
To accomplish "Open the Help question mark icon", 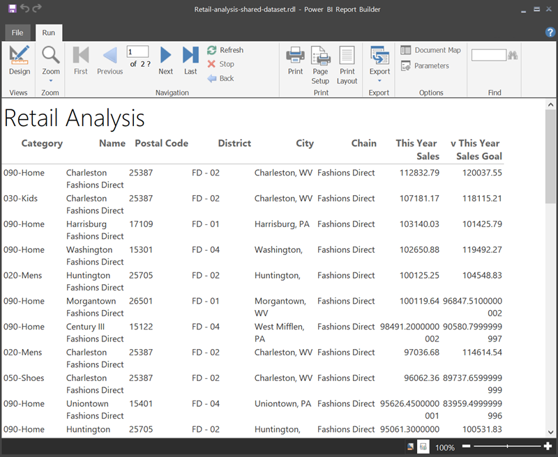I will tap(550, 33).
